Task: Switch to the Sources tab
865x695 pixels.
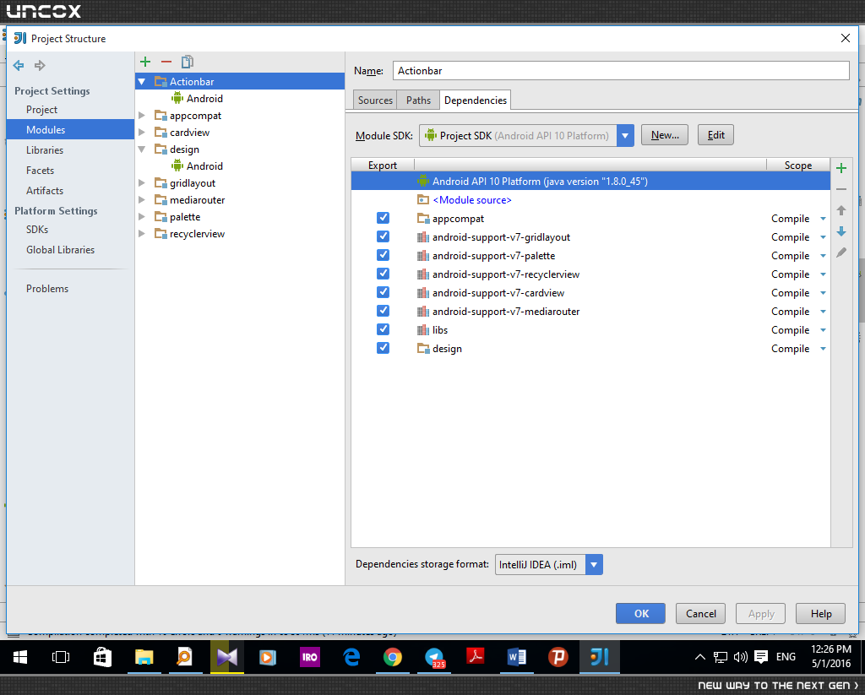Action: pos(375,100)
